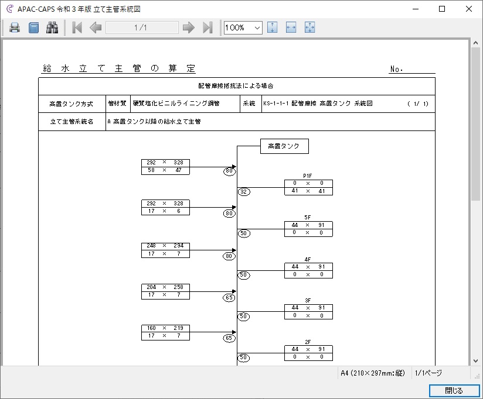483x399 pixels.
Task: Click the 58 × 47 value box
Action: point(165,171)
